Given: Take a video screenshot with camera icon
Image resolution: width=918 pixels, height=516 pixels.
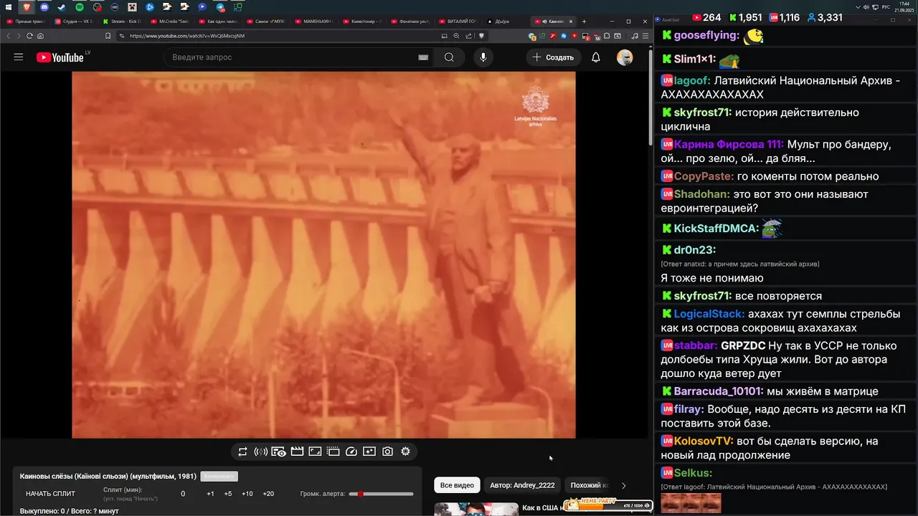Looking at the screenshot, I should click(x=387, y=451).
